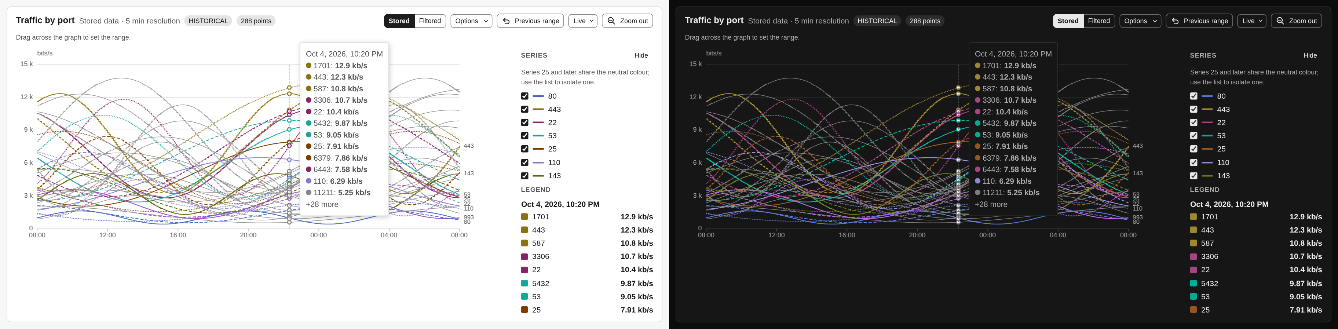Image resolution: width=1338 pixels, height=329 pixels.
Task: Click the 16:00 axis label in dark panel
Action: [847, 235]
